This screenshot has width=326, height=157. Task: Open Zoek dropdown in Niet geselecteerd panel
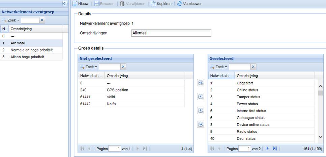(x=89, y=67)
